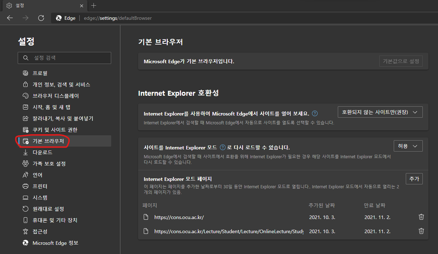Viewport: 438px width, 254px height.
Task: Click the laptop icon beside 시스템
Action: pyautogui.click(x=25, y=197)
